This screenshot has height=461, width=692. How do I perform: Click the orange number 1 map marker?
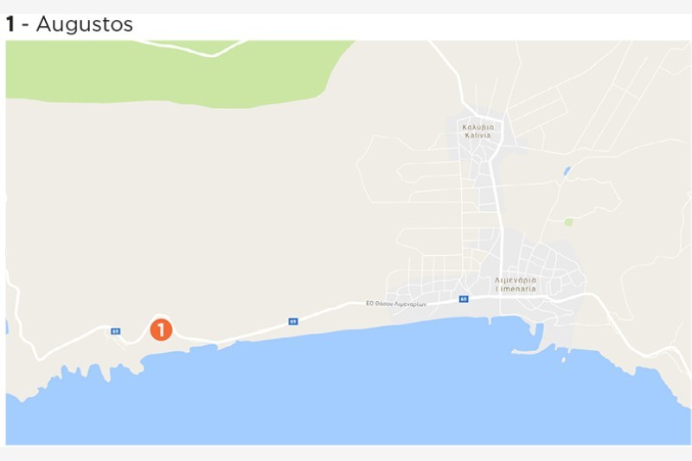[161, 330]
